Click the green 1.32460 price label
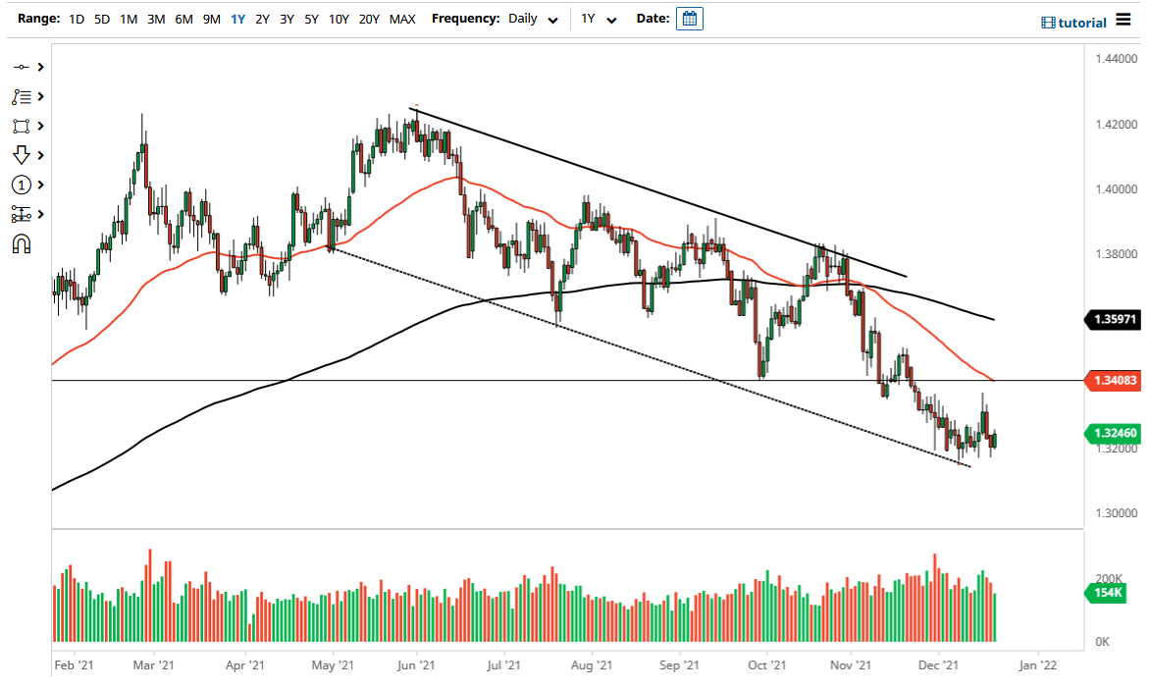This screenshot has height=690, width=1149. pyautogui.click(x=1118, y=433)
